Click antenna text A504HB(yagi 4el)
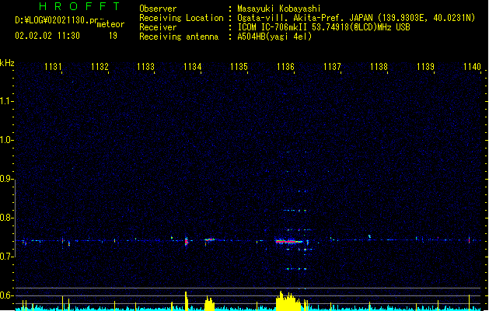The width and height of the screenshot is (489, 311). click(274, 37)
